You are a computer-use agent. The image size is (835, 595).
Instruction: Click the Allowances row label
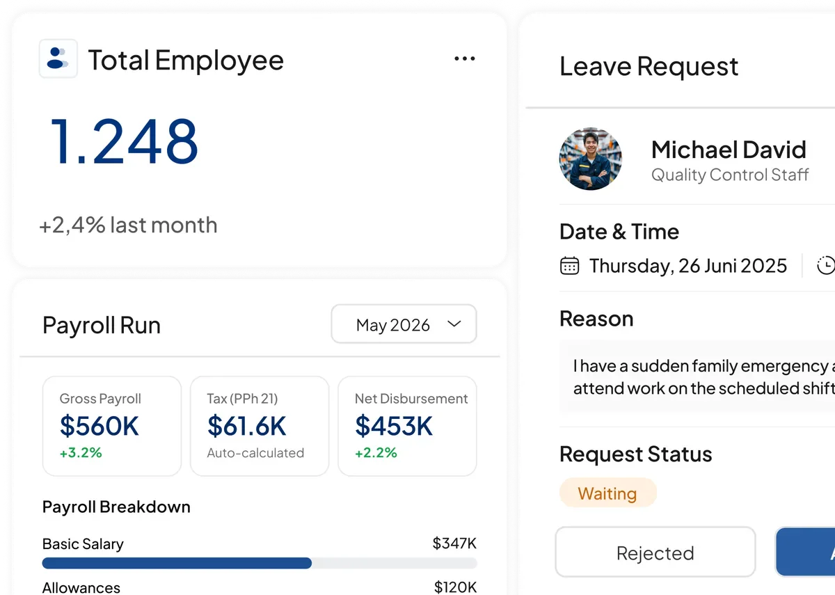click(x=81, y=587)
